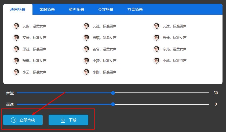Select the 通用场景 tab
Screen dimensions: 226x132
(x=18, y=9)
